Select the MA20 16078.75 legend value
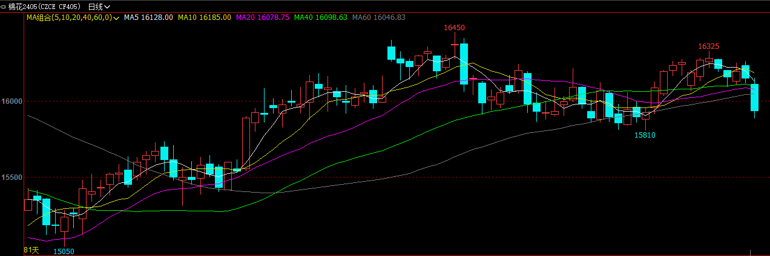This screenshot has height=256, width=770. [x=262, y=18]
